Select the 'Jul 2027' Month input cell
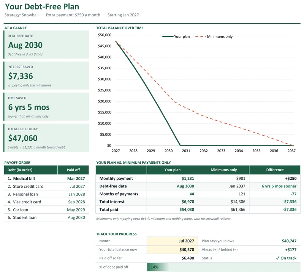304x275 pixels. (x=173, y=241)
